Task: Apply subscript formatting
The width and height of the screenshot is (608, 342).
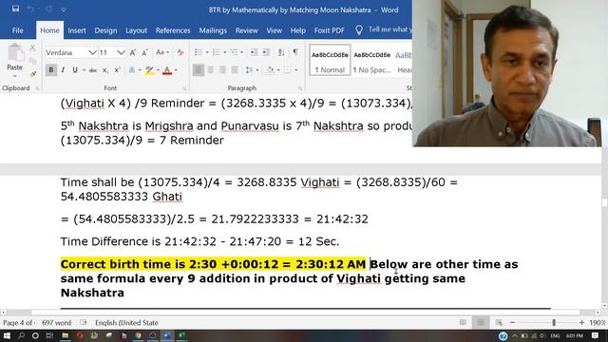Action: pos(105,70)
